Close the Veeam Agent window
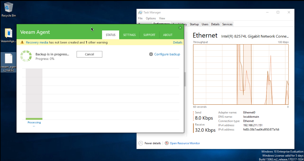304x161 pixels. (180, 28)
